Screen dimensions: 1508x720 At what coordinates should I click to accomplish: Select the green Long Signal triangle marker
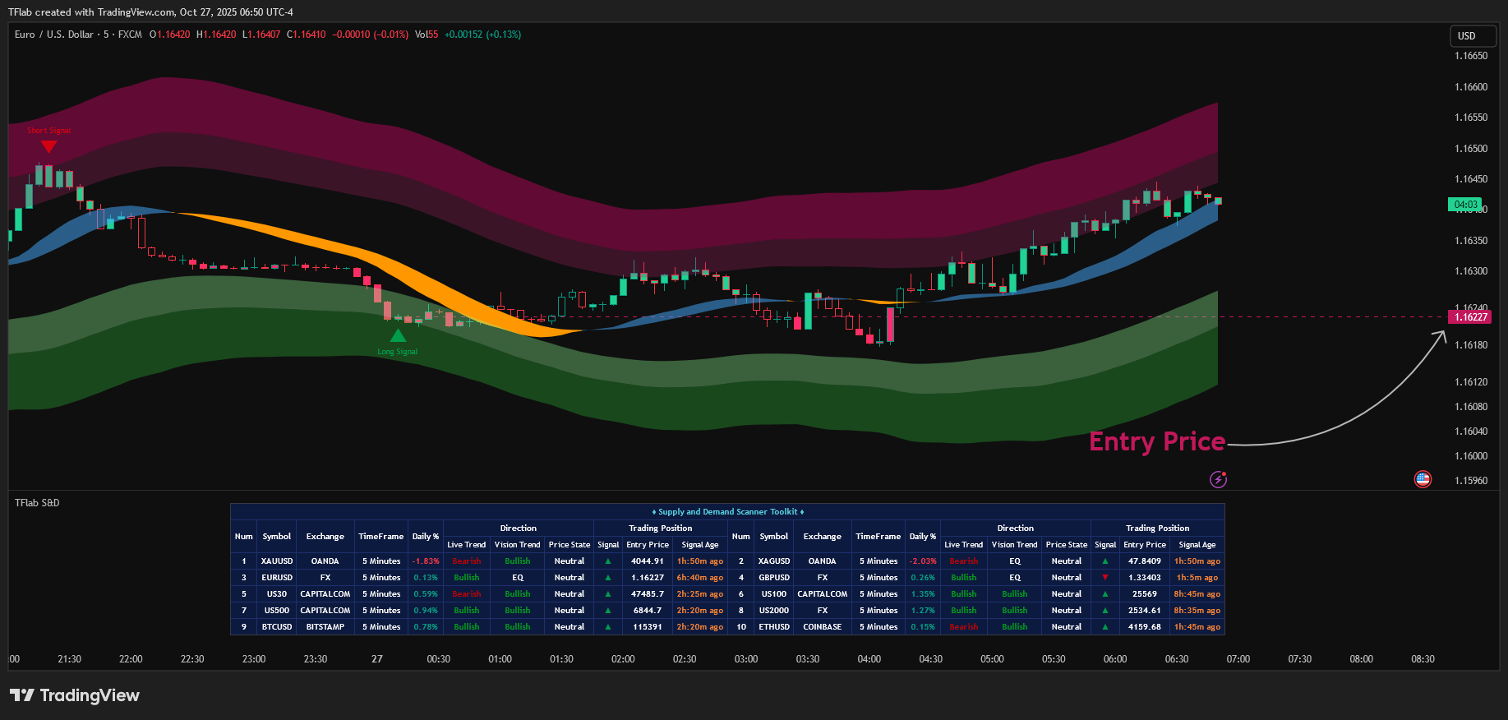click(398, 335)
